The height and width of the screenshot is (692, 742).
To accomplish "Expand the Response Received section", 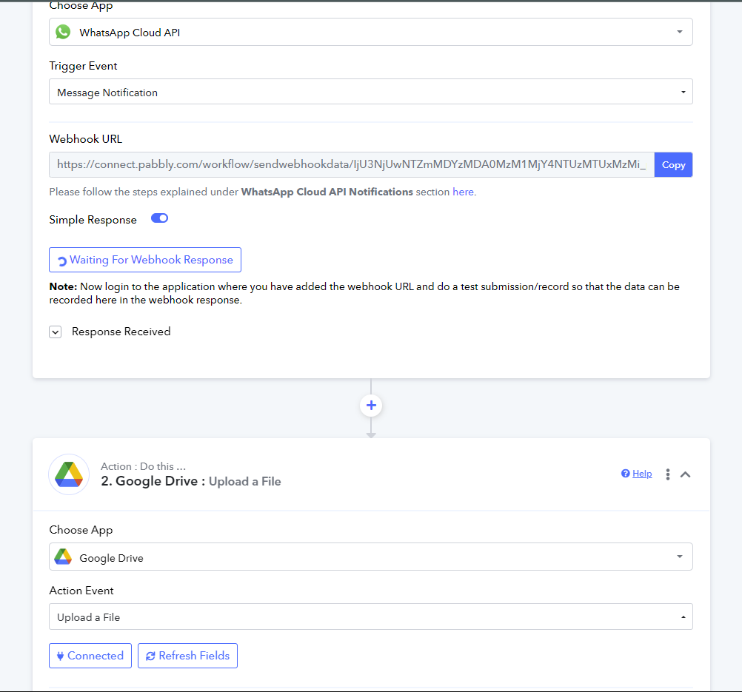I will pos(56,332).
